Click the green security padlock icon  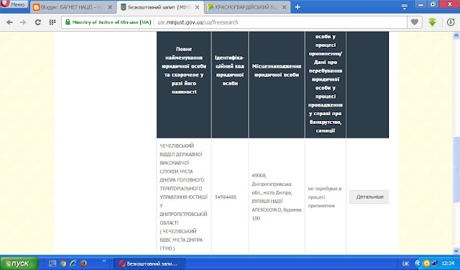coord(68,22)
